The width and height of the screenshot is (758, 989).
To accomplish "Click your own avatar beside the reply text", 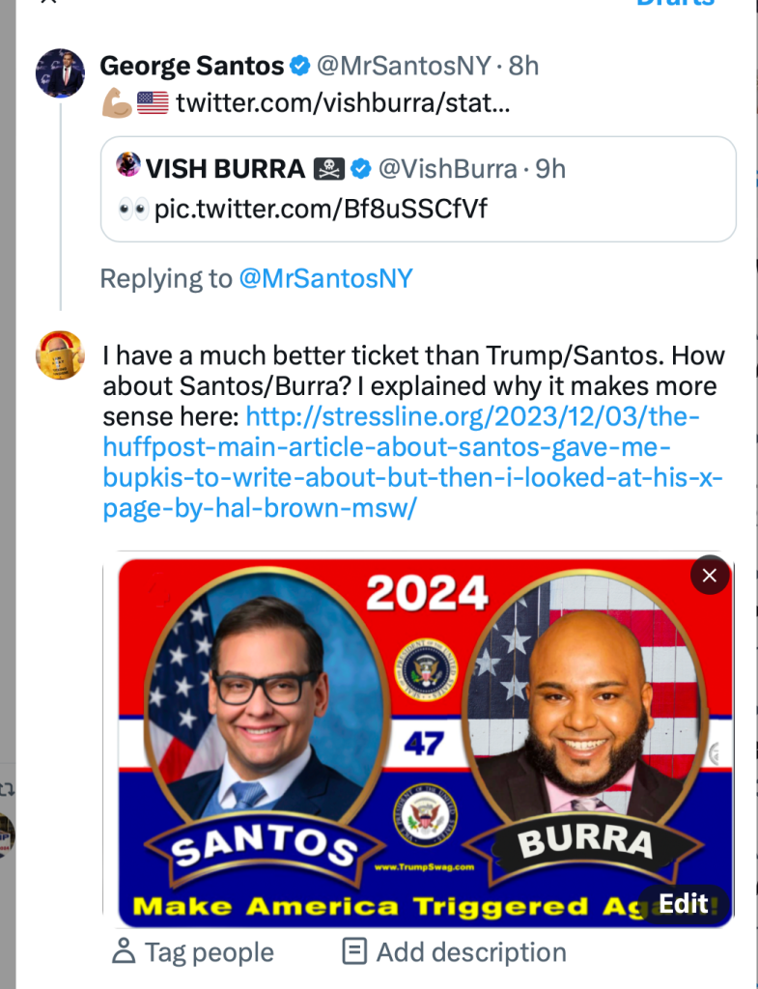I will tap(60, 354).
